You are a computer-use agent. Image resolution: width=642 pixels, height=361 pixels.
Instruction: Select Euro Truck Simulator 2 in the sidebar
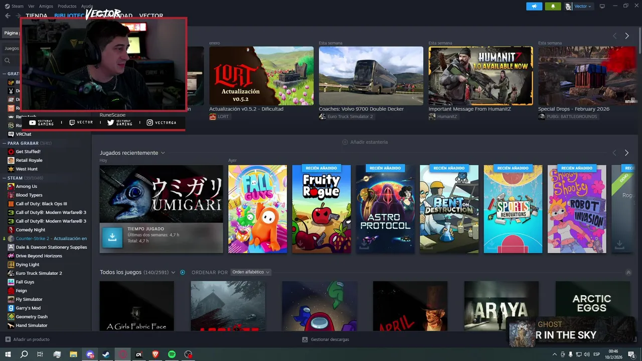point(39,273)
